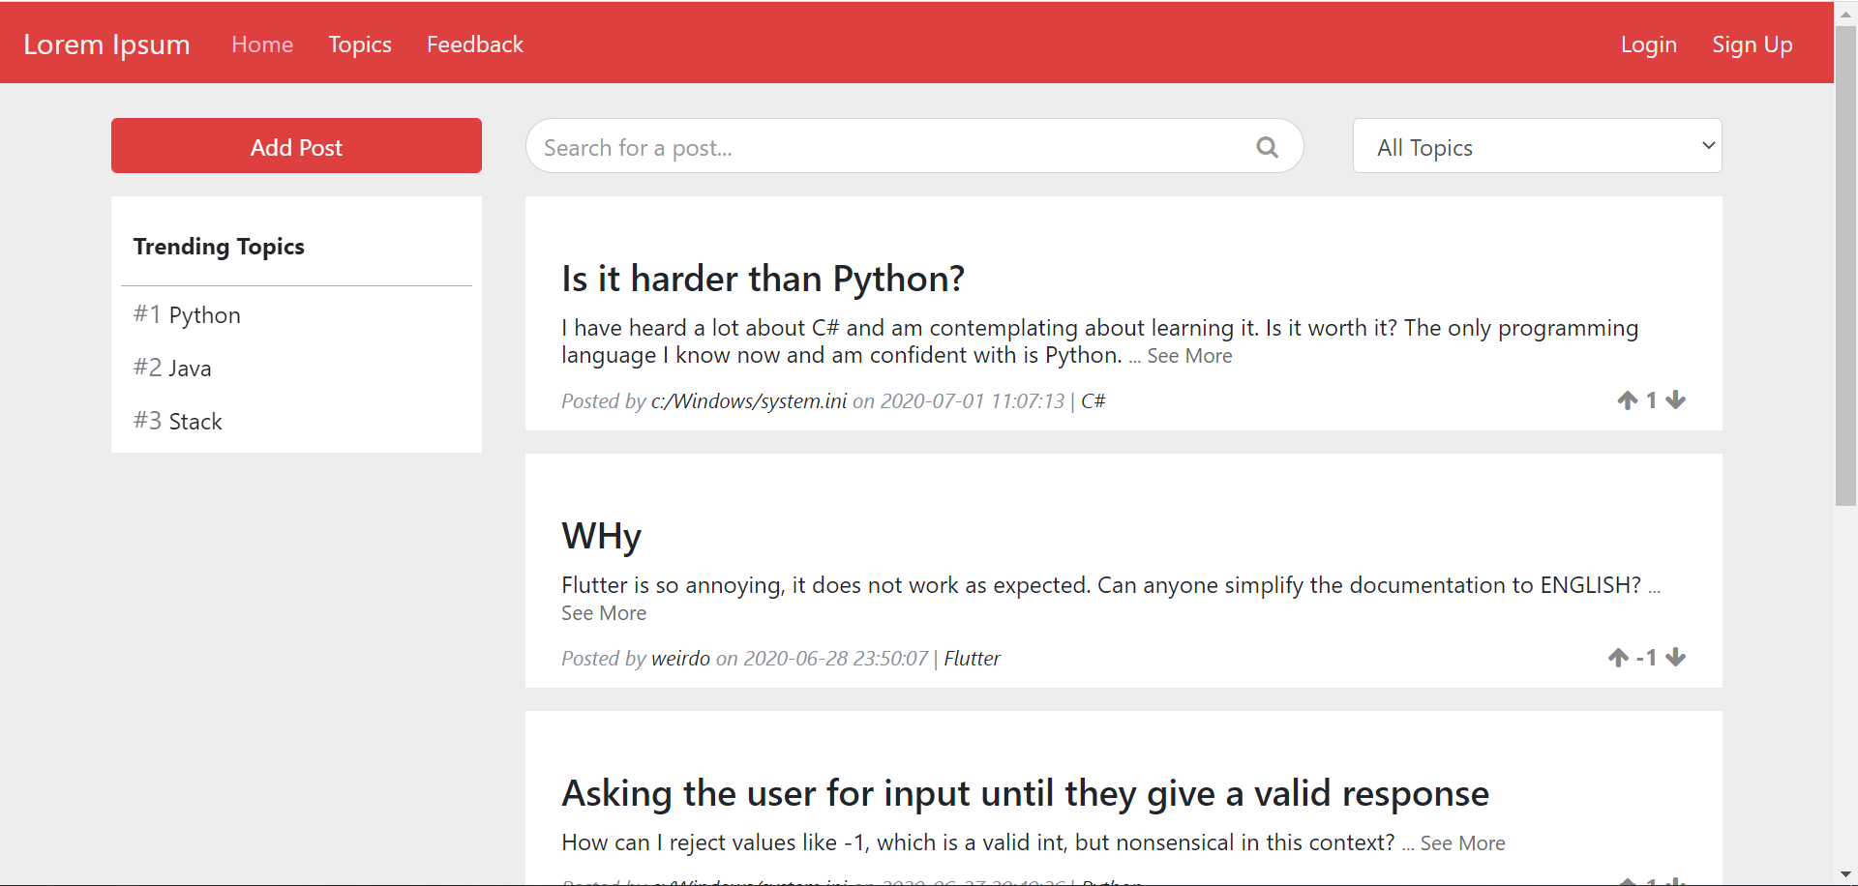
Task: Upvote the 'Is it harder than Python?' post
Action: [x=1627, y=400]
